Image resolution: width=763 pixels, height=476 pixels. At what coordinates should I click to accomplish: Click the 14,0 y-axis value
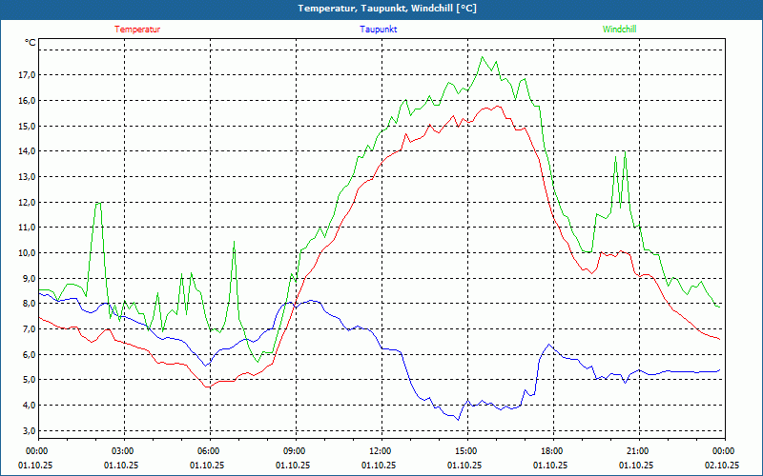coord(26,151)
